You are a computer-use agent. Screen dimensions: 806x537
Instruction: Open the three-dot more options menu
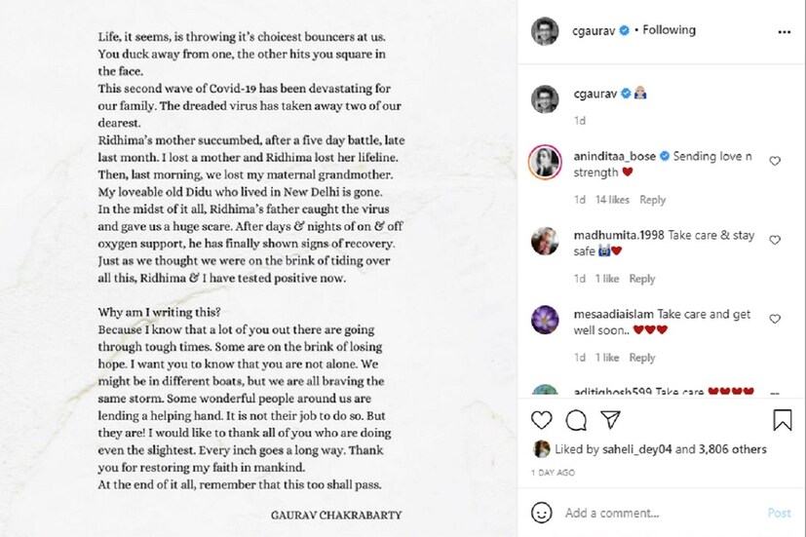click(x=785, y=31)
